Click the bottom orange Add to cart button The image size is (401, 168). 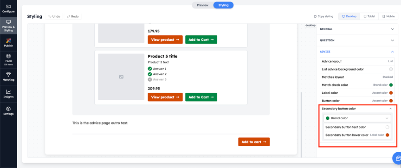254,142
